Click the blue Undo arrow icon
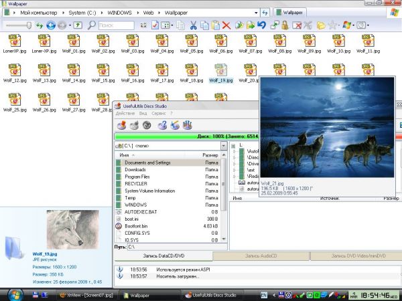The height and width of the screenshot is (301, 402). pos(261,25)
